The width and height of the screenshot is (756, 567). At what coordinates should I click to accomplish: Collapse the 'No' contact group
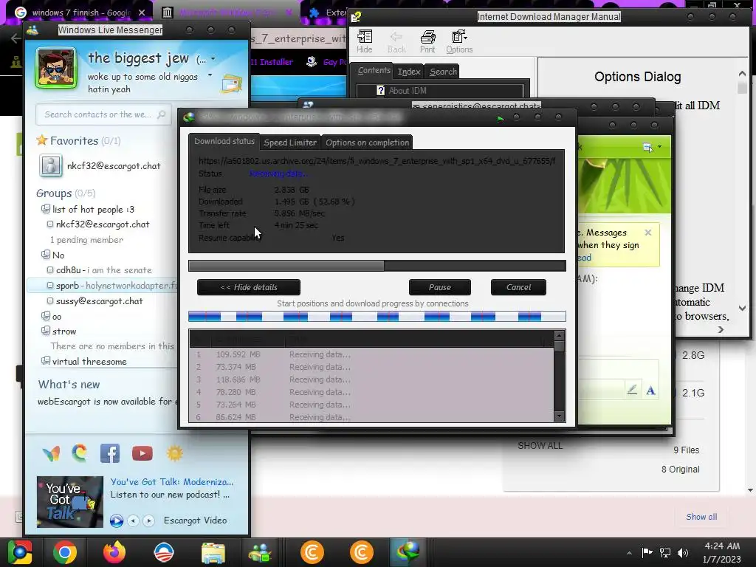45,254
